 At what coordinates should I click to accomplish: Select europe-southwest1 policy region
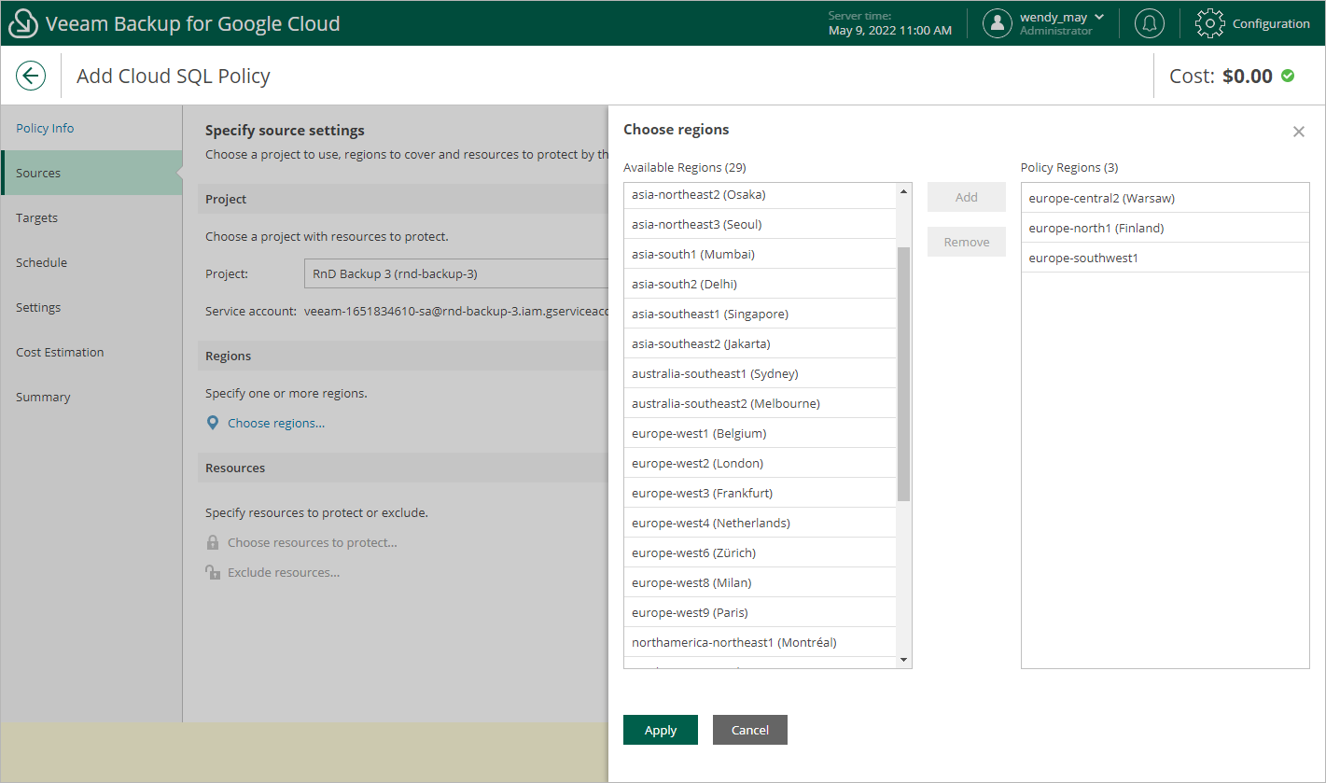(1165, 258)
